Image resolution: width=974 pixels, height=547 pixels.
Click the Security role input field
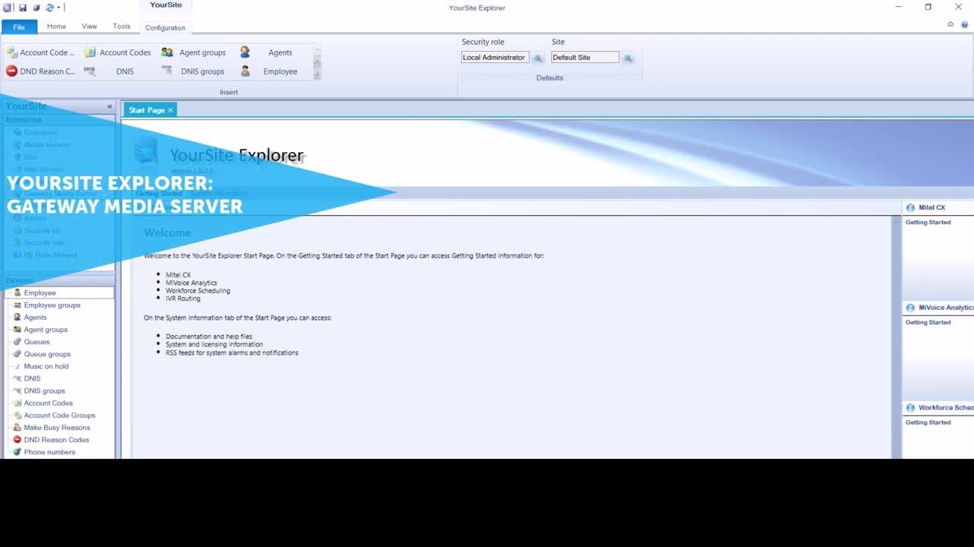495,58
